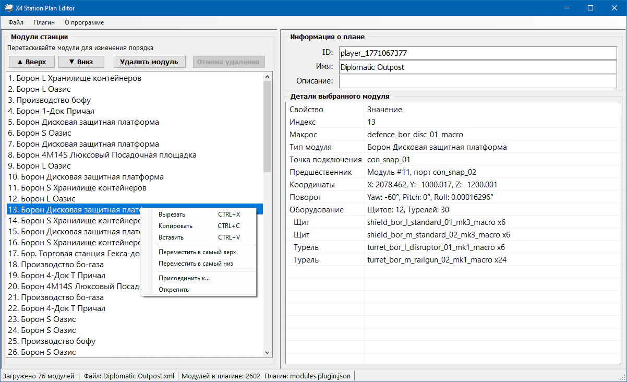This screenshot has height=382, width=627.
Task: Select module 3. Производство бофу
Action: [50, 100]
